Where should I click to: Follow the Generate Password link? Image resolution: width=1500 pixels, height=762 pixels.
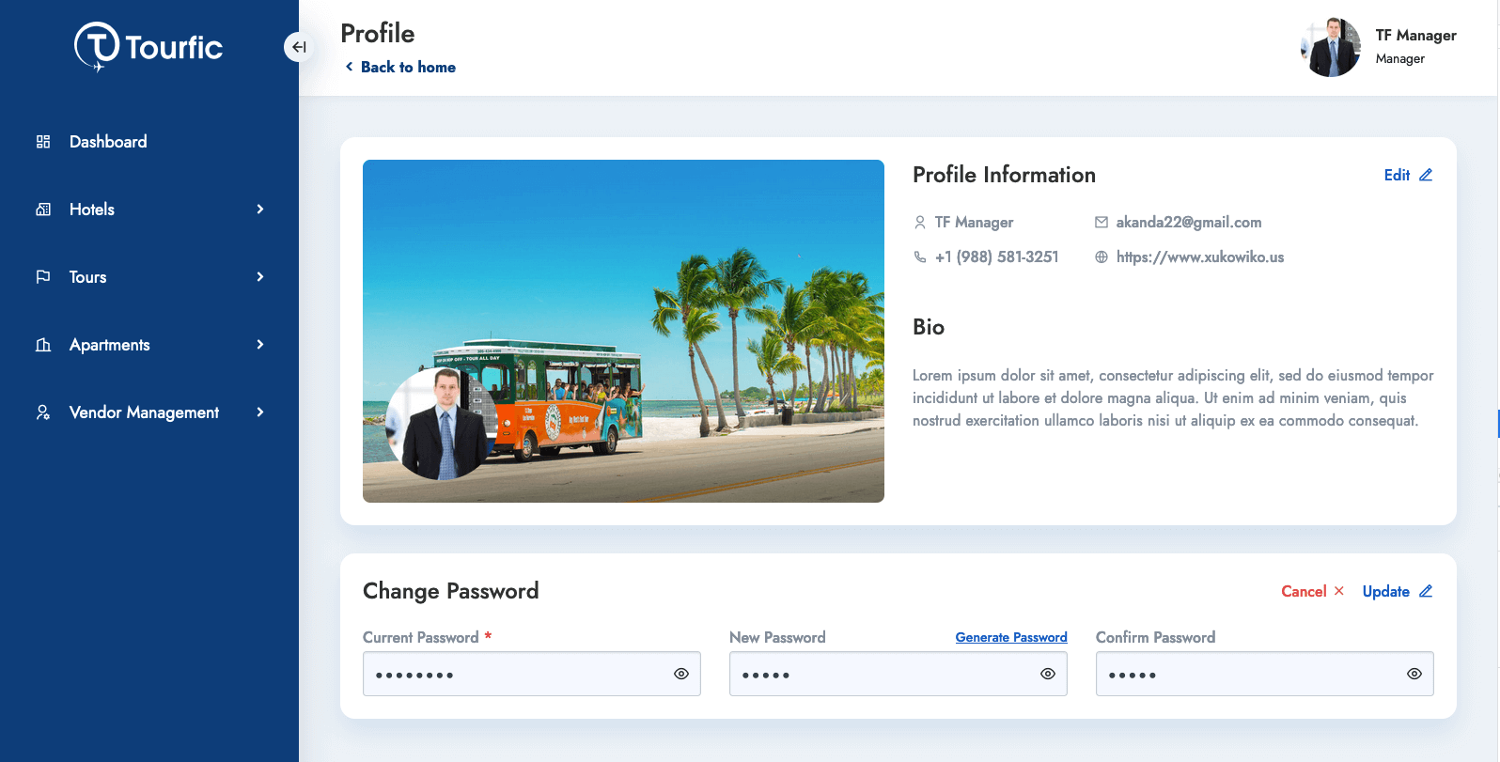coord(1011,637)
